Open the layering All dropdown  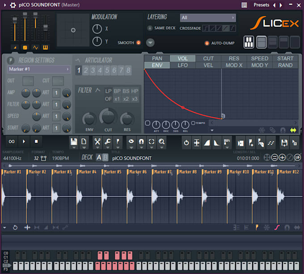pyautogui.click(x=208, y=18)
